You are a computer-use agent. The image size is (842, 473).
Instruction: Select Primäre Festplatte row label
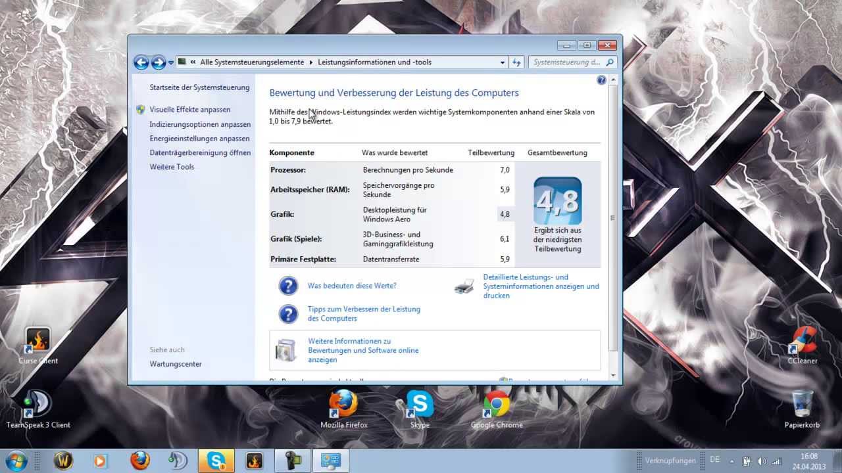[303, 259]
